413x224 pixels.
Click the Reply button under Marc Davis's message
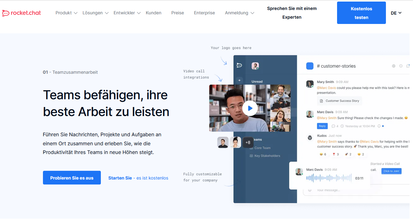tap(322, 126)
